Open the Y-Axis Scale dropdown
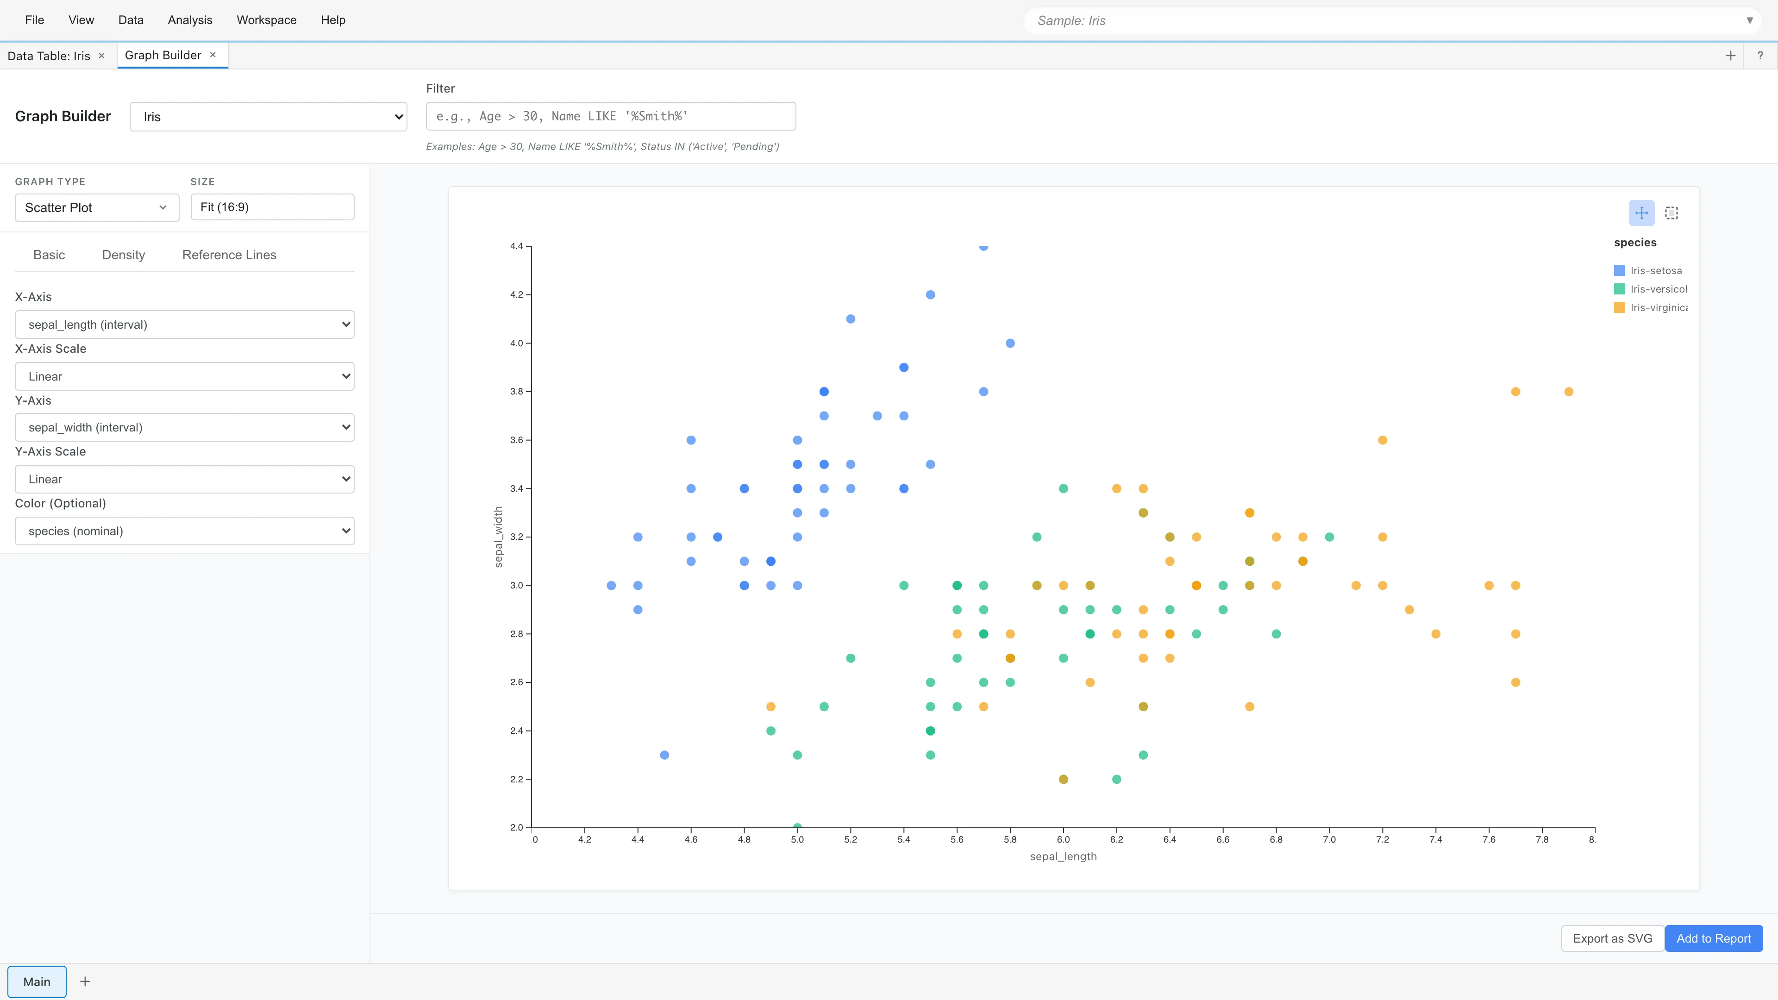 (184, 478)
